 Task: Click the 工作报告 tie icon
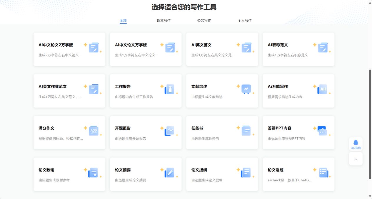169,89
